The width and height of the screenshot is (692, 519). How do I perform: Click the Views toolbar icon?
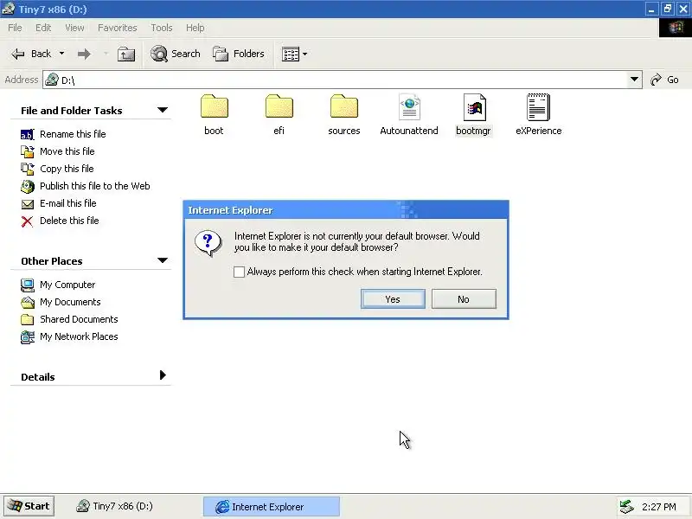[291, 54]
